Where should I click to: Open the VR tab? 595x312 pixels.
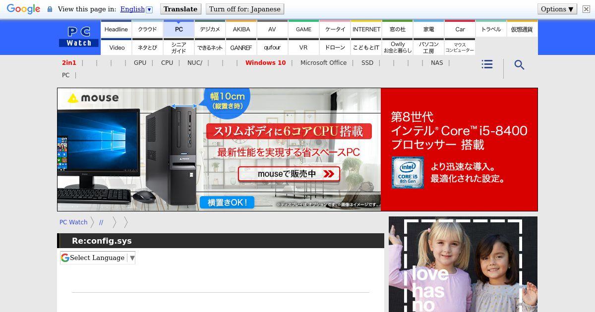click(x=303, y=47)
